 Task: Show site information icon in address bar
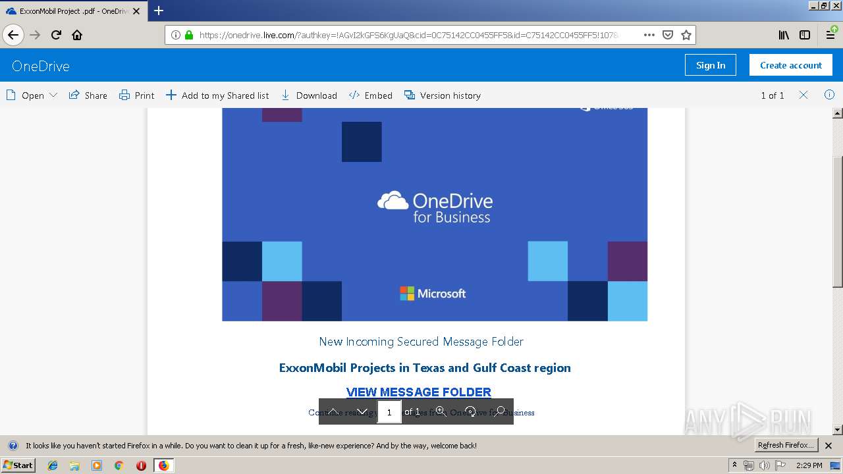coord(176,35)
